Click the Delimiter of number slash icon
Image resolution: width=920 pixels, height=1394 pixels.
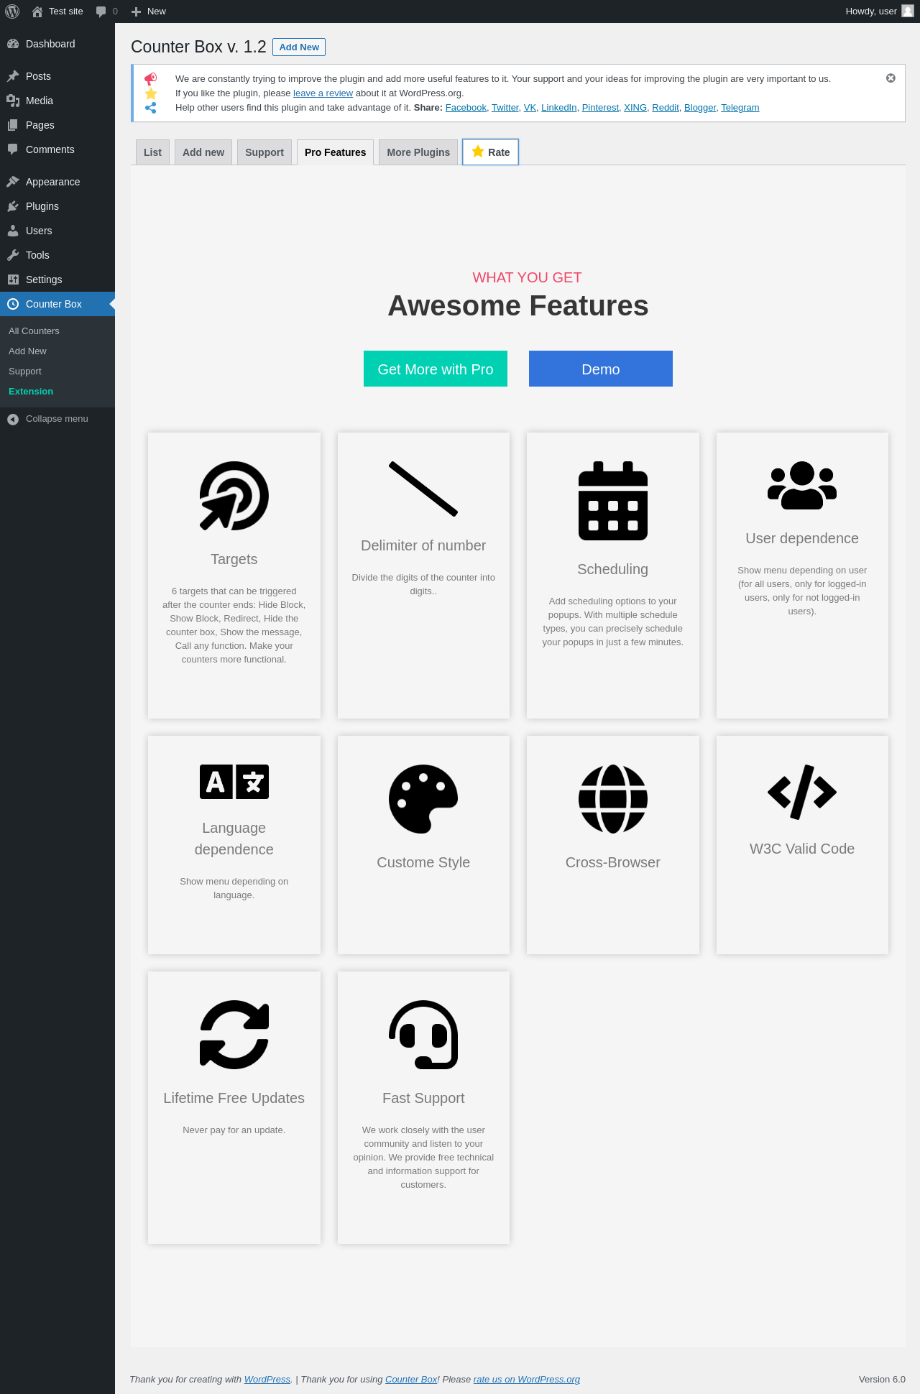(x=423, y=489)
